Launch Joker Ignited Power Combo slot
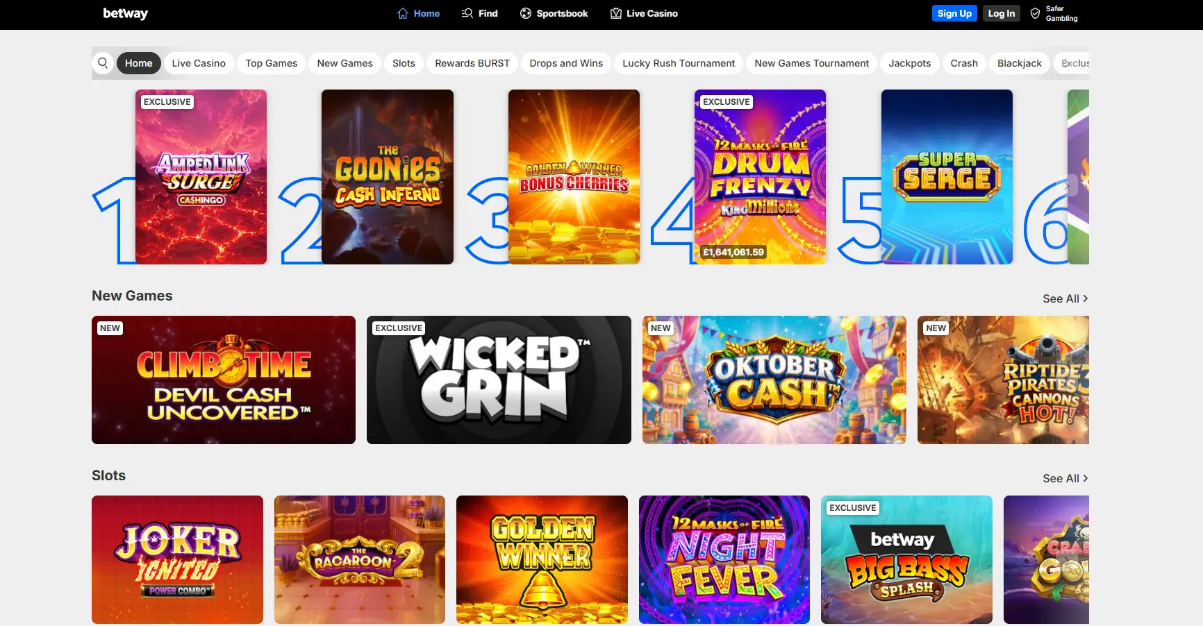Image resolution: width=1203 pixels, height=626 pixels. point(177,559)
